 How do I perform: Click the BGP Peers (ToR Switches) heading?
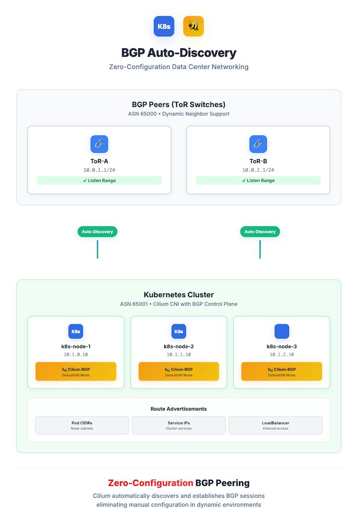click(179, 104)
